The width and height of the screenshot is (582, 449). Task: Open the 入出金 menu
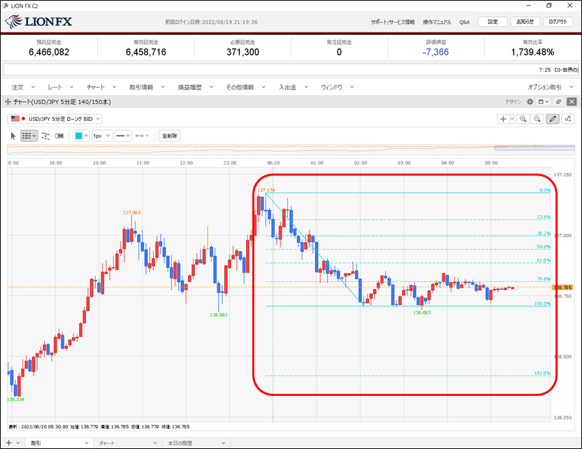pos(293,87)
